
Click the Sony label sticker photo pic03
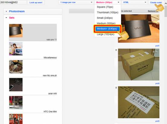(x=139, y=102)
